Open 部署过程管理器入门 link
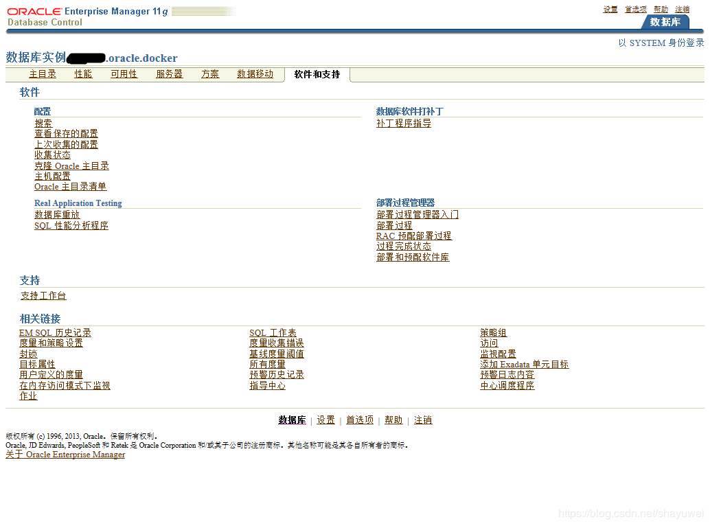Image resolution: width=710 pixels, height=526 pixels. (x=417, y=214)
